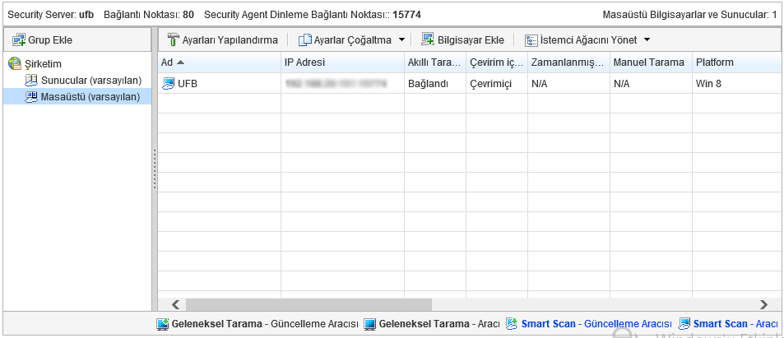Click the Şirketim globe icon
Screen dimensions: 784x338
coord(15,63)
